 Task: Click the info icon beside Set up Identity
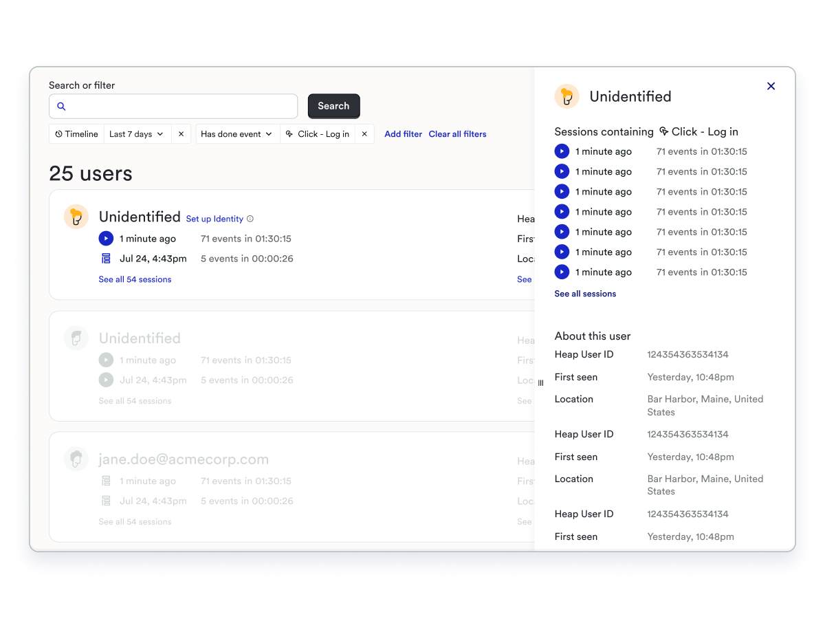pyautogui.click(x=250, y=219)
